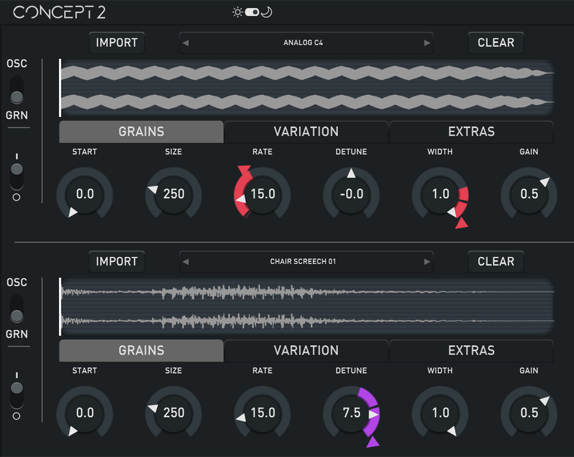Click the purple modulation arrow under DETUNE
The height and width of the screenshot is (457, 574).
(x=373, y=442)
